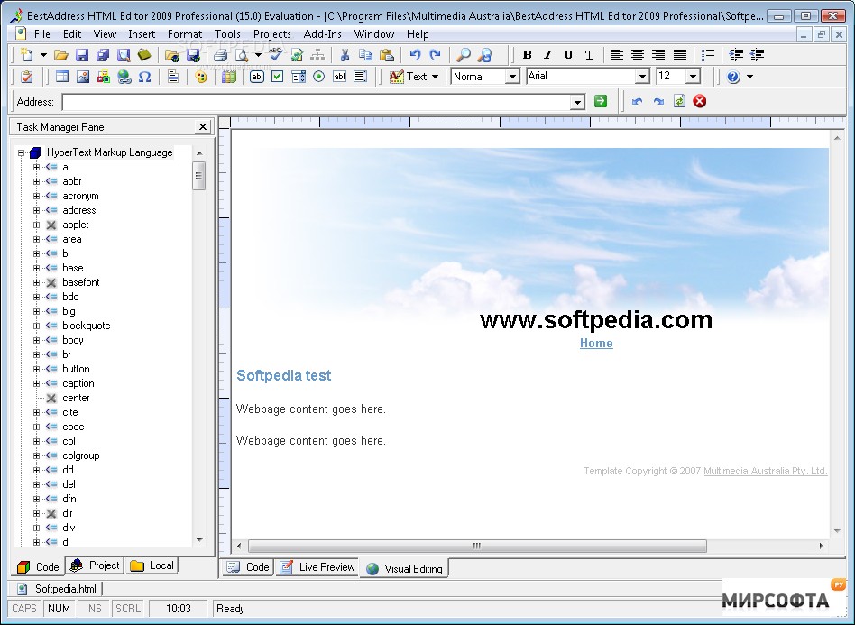The image size is (855, 625).
Task: Click the Home link in page
Action: coord(596,343)
